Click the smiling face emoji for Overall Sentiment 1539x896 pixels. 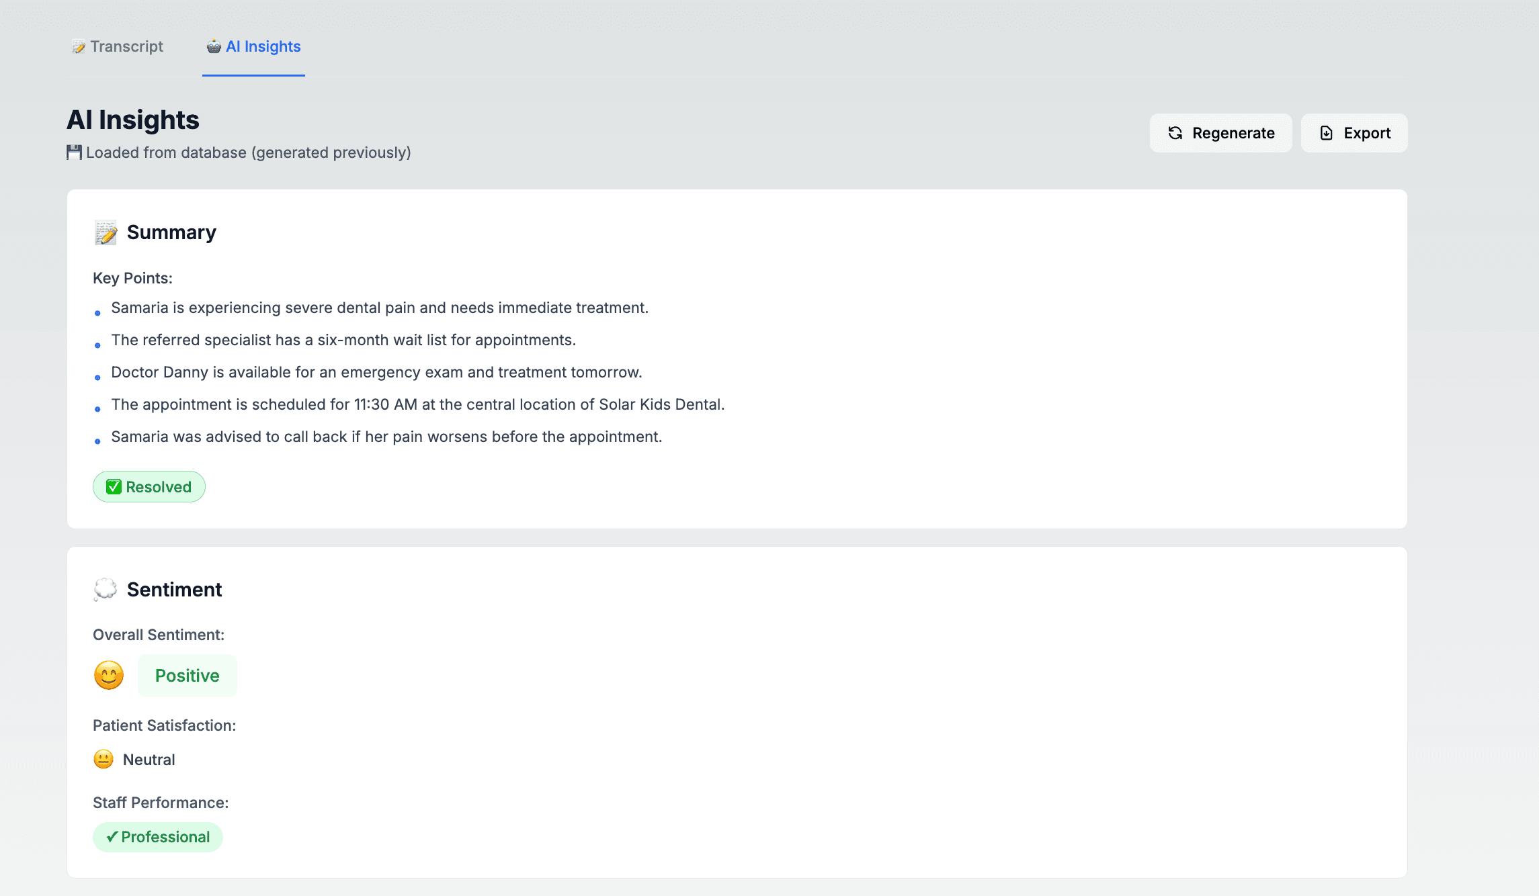point(109,675)
